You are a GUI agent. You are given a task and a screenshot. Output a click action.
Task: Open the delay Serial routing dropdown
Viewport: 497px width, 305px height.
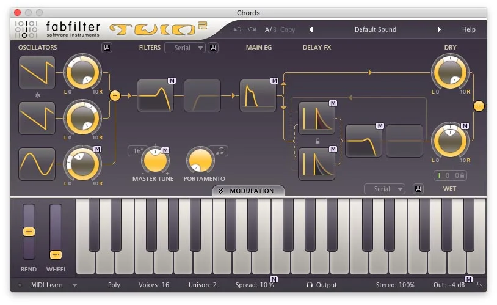[385, 189]
